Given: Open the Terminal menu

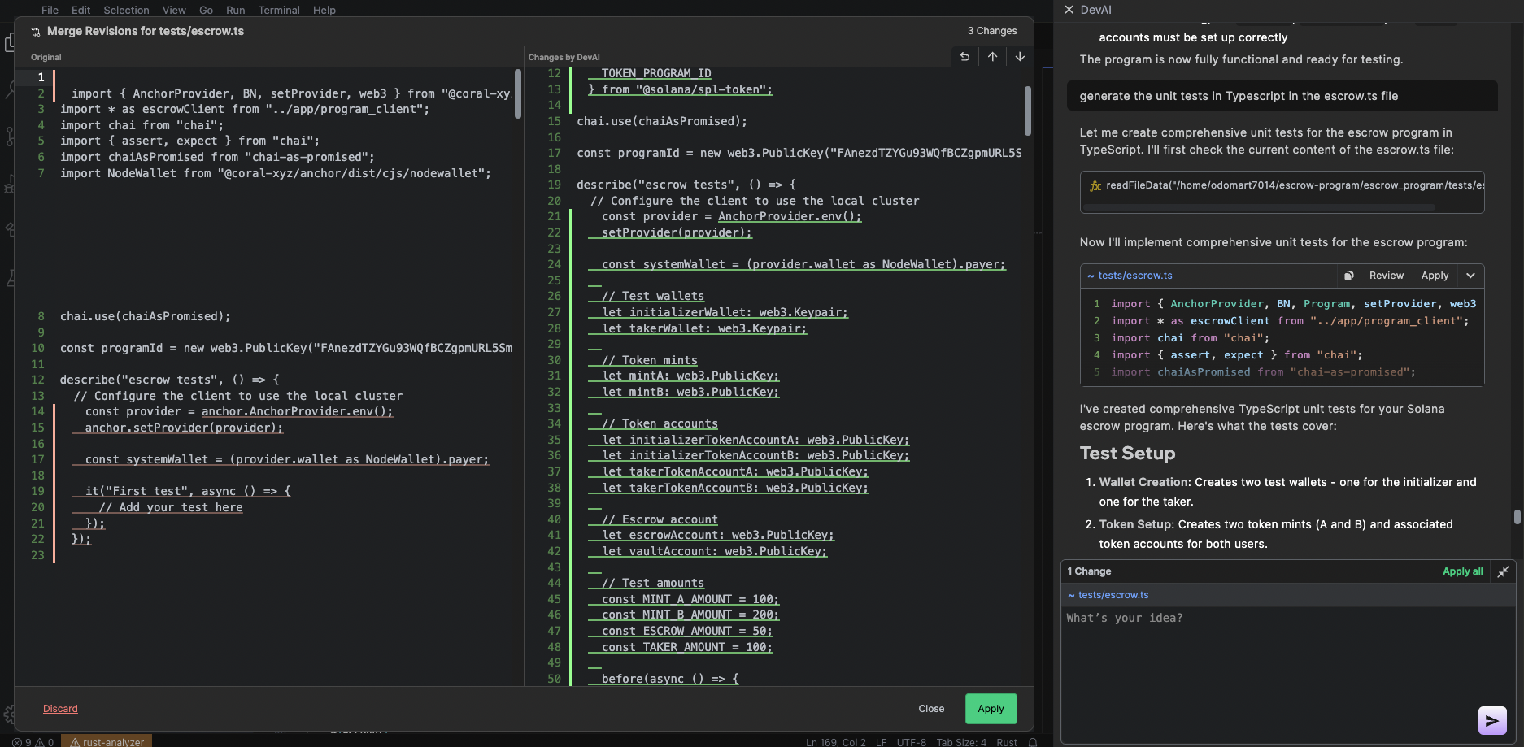Looking at the screenshot, I should (279, 10).
